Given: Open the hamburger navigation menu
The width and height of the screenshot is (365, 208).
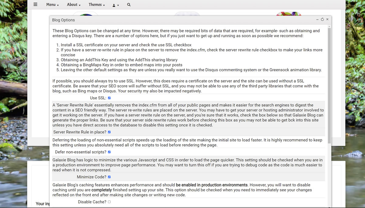Looking at the screenshot, I should [x=35, y=5].
